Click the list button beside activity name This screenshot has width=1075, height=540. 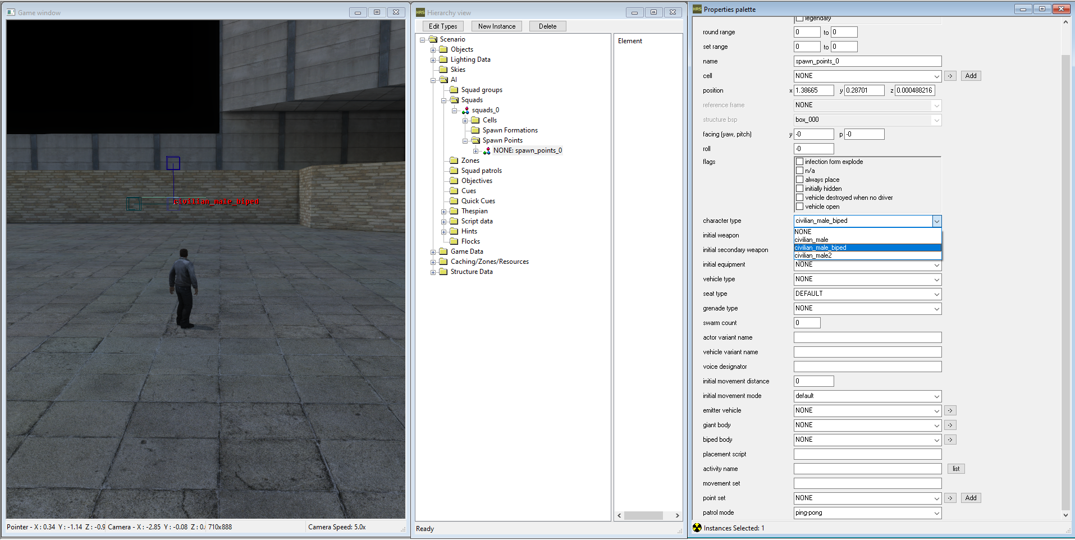pos(956,469)
